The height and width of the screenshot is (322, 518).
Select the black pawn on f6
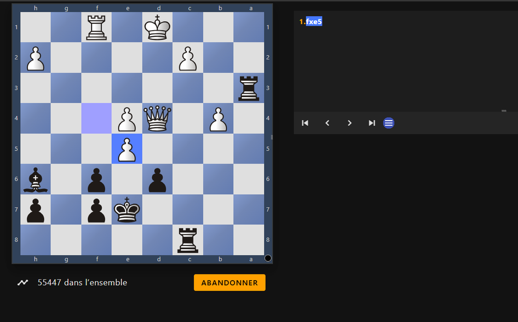pos(97,180)
